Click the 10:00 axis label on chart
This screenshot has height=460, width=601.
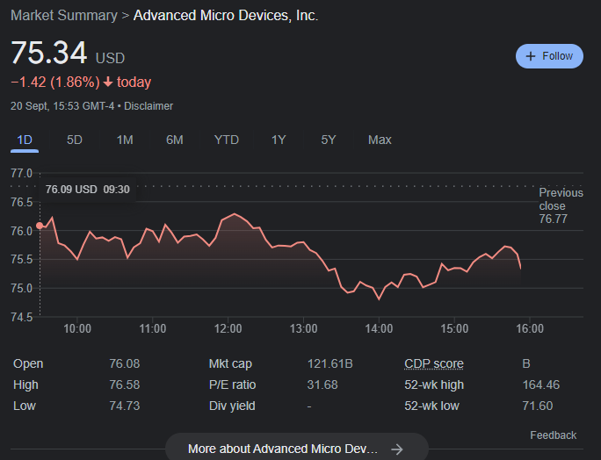pos(77,328)
